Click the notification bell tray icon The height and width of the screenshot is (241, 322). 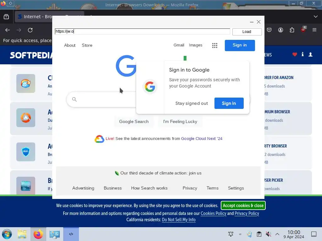coord(231,234)
